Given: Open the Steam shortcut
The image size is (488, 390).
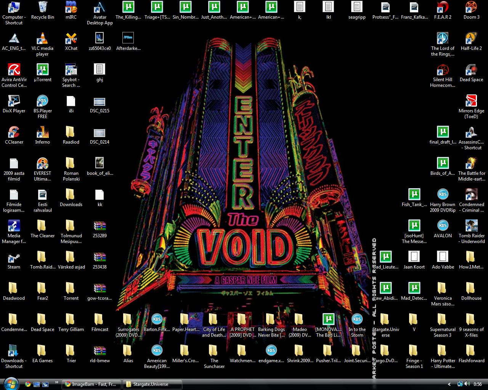Looking at the screenshot, I should tap(14, 261).
